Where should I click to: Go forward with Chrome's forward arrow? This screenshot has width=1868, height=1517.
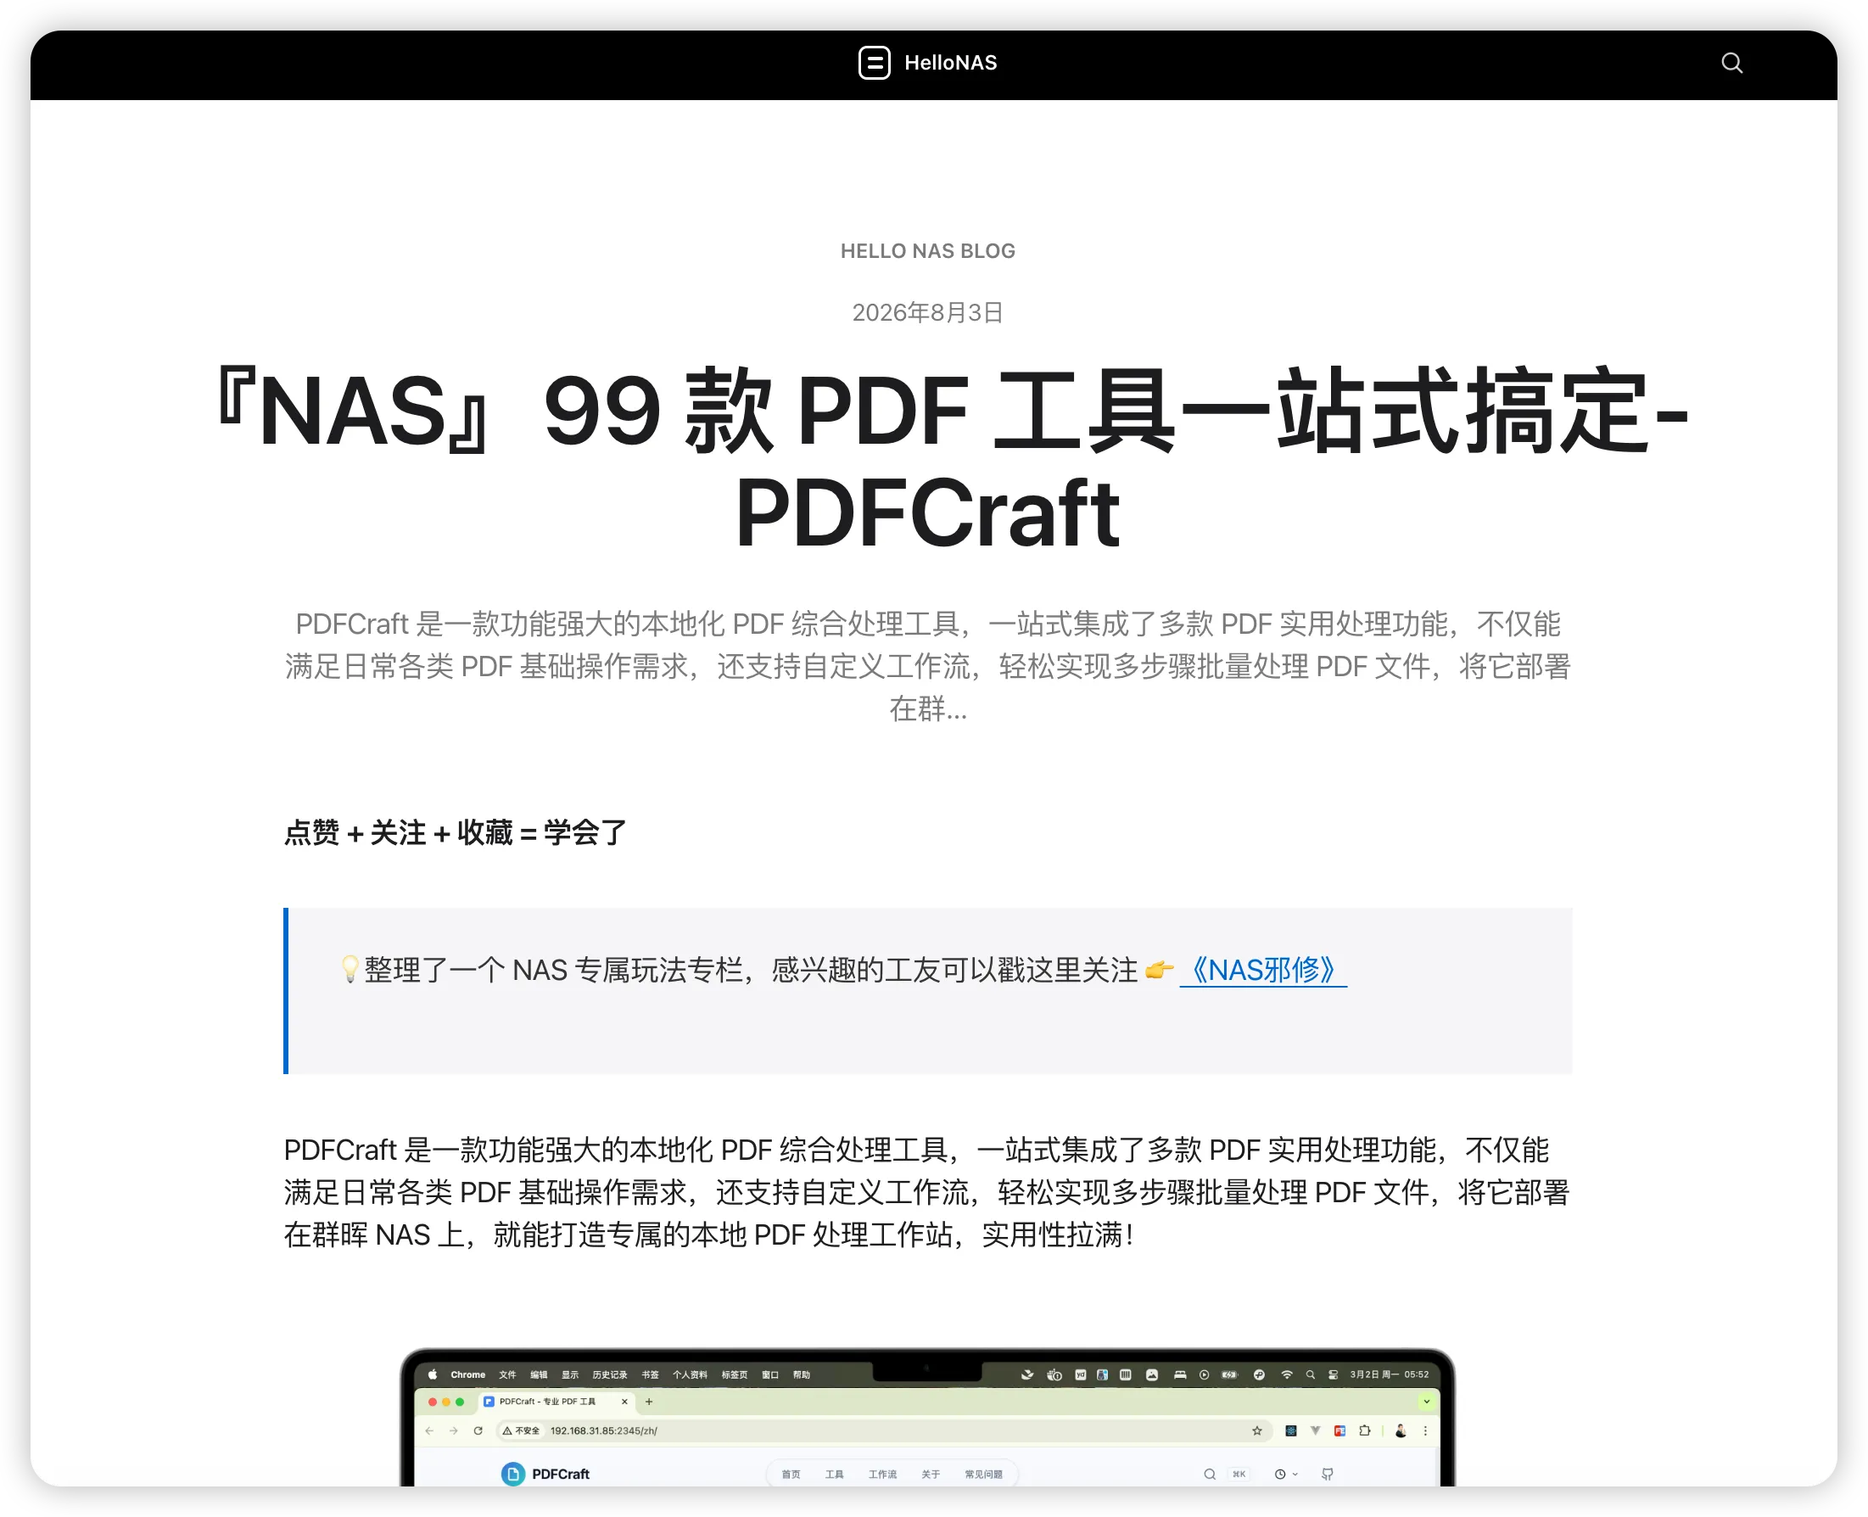[454, 1430]
